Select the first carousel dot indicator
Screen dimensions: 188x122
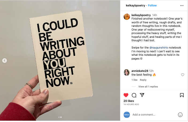click(x=59, y=117)
